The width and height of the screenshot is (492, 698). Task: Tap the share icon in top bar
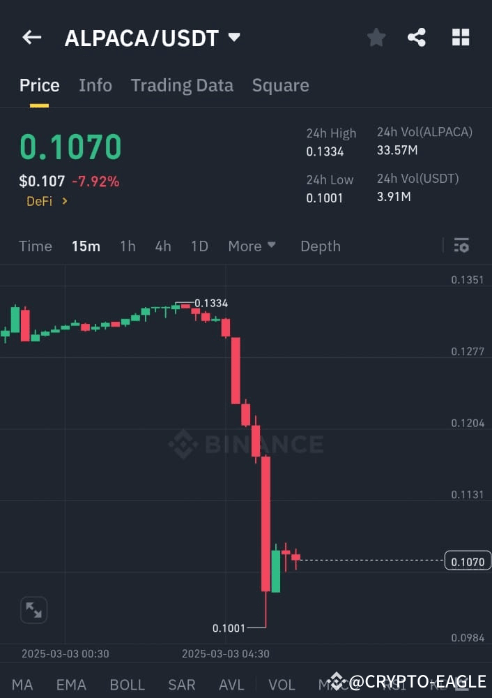(417, 38)
